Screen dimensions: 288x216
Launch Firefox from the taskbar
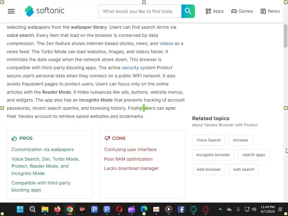point(57,209)
